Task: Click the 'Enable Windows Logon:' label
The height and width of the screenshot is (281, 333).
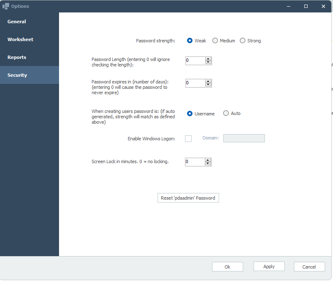Action: point(151,139)
